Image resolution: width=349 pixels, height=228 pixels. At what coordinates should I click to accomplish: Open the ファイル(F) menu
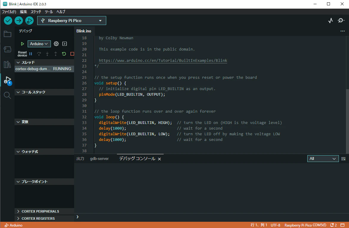[x=9, y=12]
